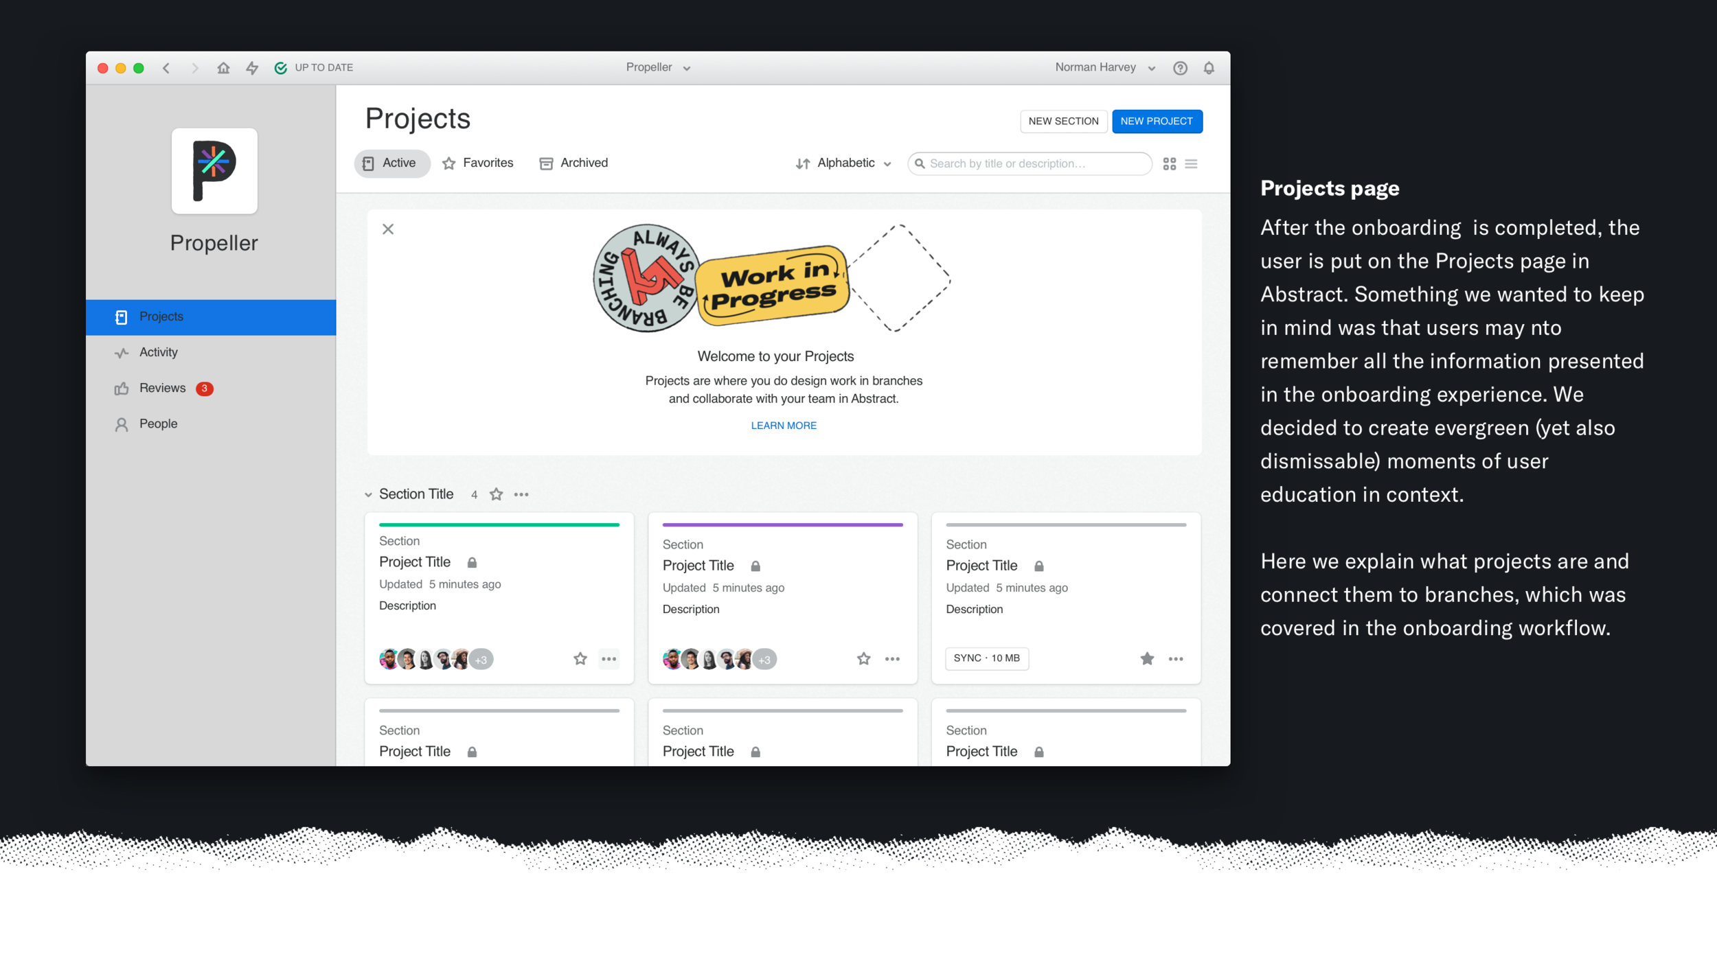Switch to list view icon
Viewport: 1717px width, 970px height.
tap(1192, 164)
